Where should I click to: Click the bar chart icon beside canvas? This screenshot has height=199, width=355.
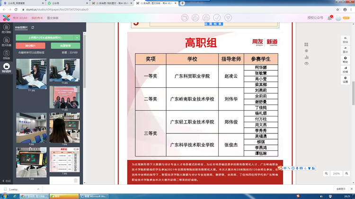tap(306, 57)
